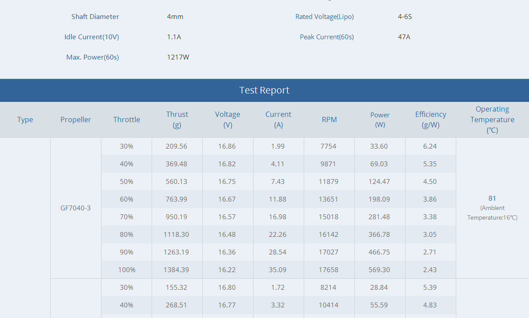
Task: Select RPM value 7754
Action: 328,146
